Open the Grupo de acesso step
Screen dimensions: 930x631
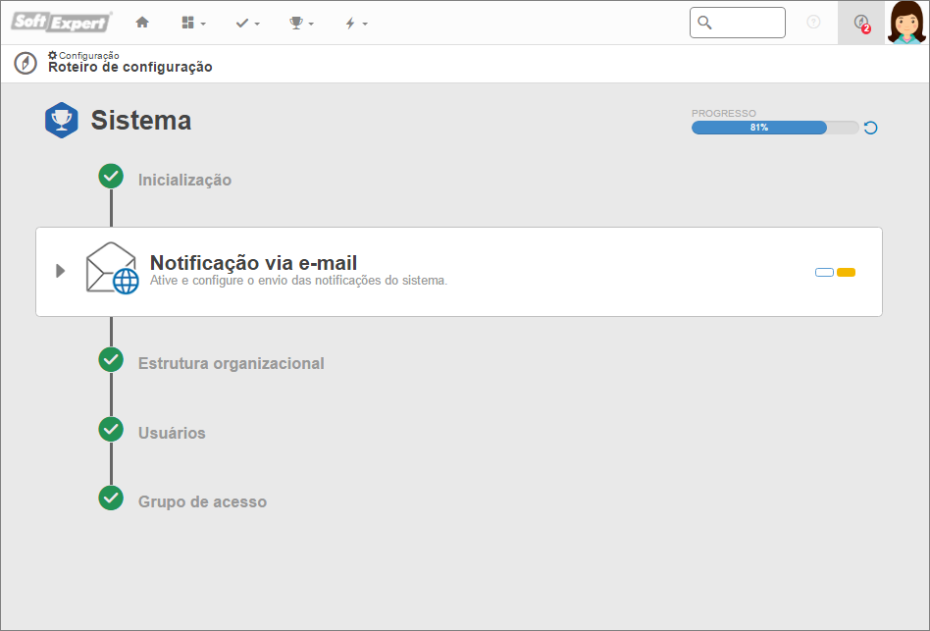202,501
